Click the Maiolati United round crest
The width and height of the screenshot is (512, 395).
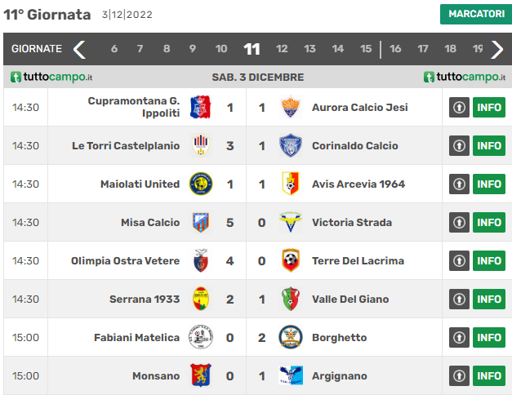[201, 184]
